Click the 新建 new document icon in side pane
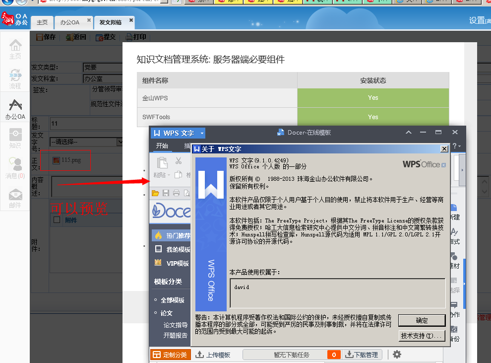This screenshot has height=363, width=491. coord(454,208)
